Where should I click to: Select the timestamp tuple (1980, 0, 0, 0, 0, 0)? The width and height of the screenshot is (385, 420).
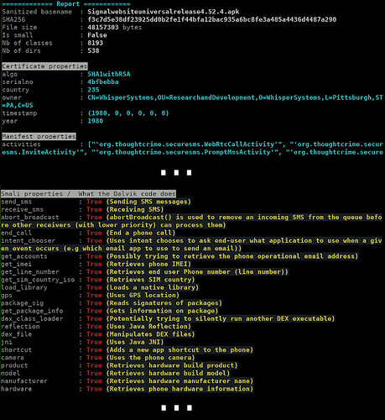128,113
